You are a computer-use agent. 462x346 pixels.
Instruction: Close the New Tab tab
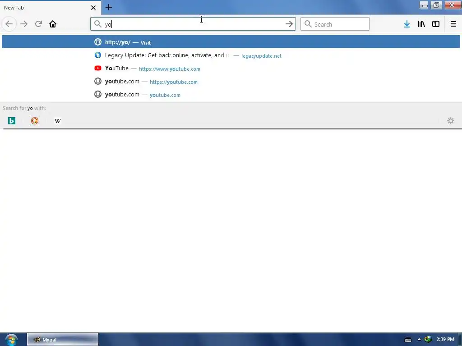(x=93, y=8)
